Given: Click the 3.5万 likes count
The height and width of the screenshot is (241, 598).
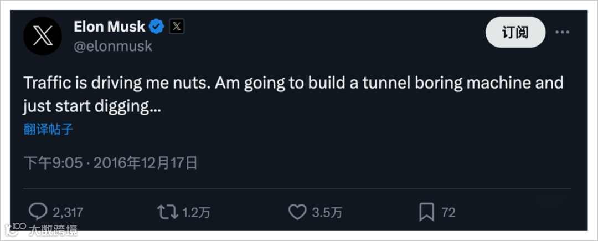Looking at the screenshot, I should click(327, 212).
